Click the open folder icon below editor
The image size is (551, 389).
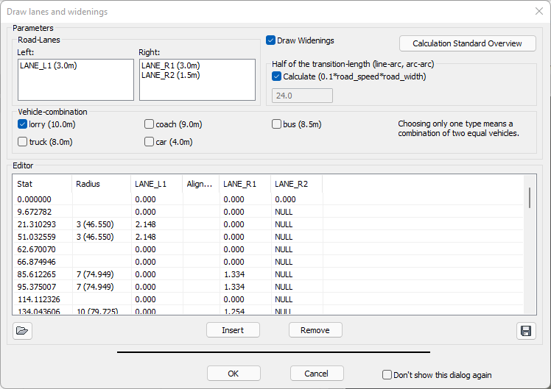22,331
